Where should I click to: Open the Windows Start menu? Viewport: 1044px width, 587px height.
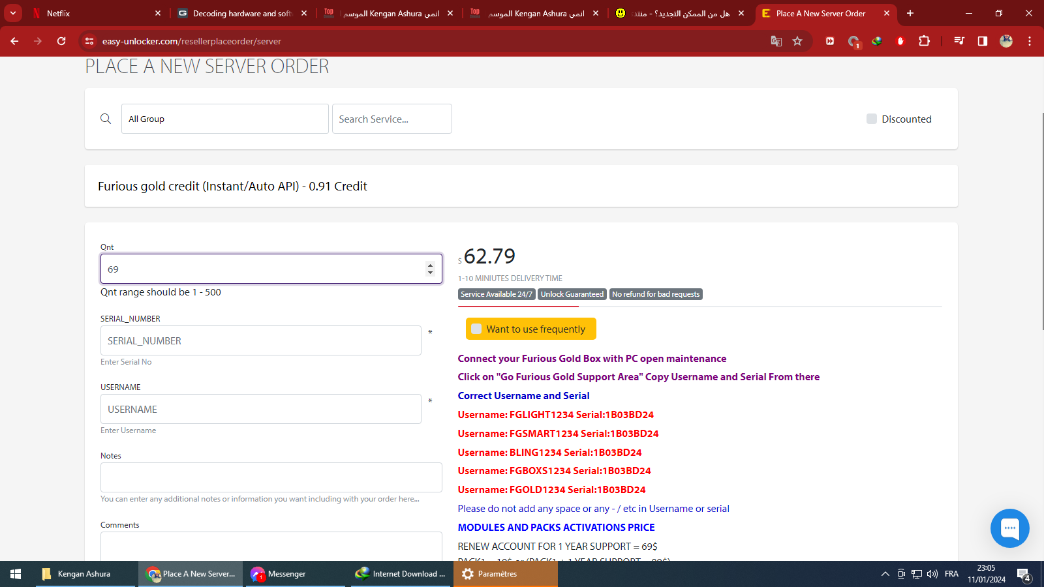[x=16, y=574]
